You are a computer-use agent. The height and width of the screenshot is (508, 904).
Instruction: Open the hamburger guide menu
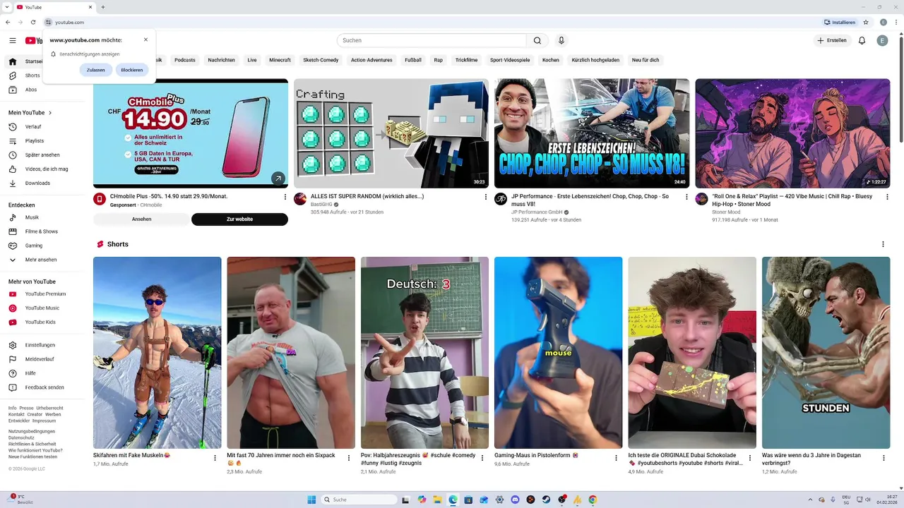point(13,41)
